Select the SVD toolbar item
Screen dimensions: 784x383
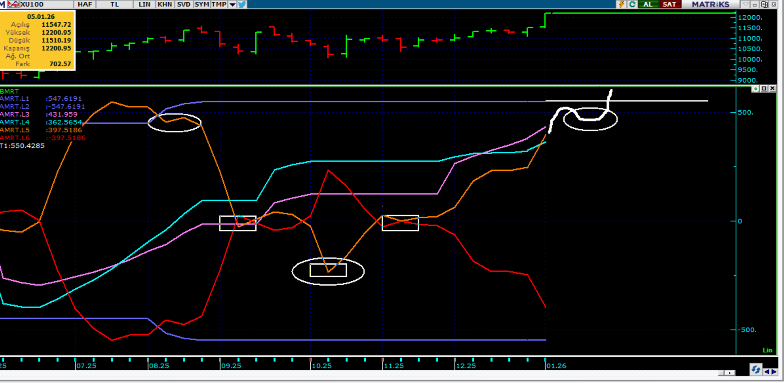click(x=184, y=4)
